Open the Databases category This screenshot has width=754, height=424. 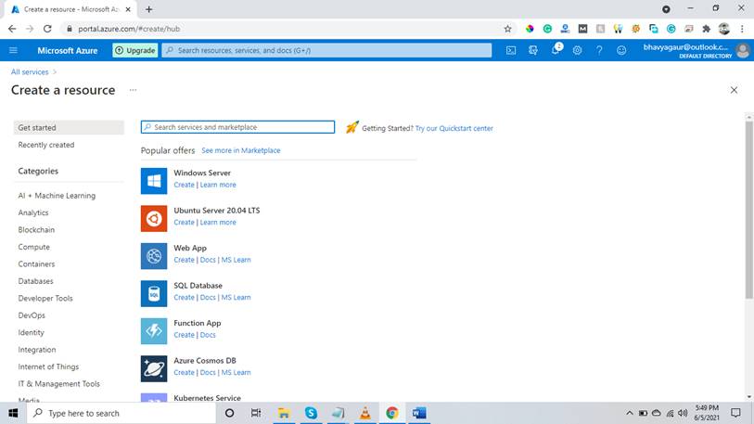point(35,281)
